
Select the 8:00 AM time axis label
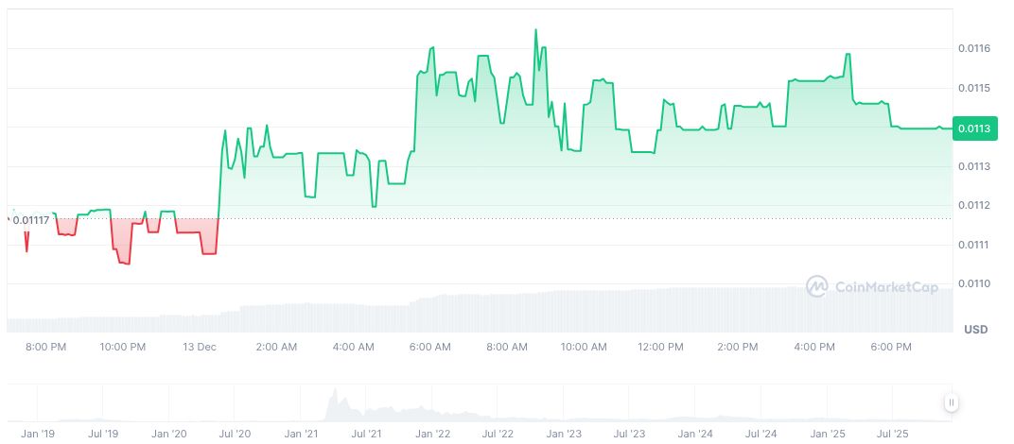pyautogui.click(x=507, y=347)
